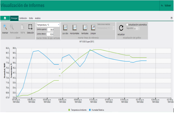This screenshot has width=174, height=113.
Task: Collapse the ribbon using top-right icon
Action: [172, 18]
